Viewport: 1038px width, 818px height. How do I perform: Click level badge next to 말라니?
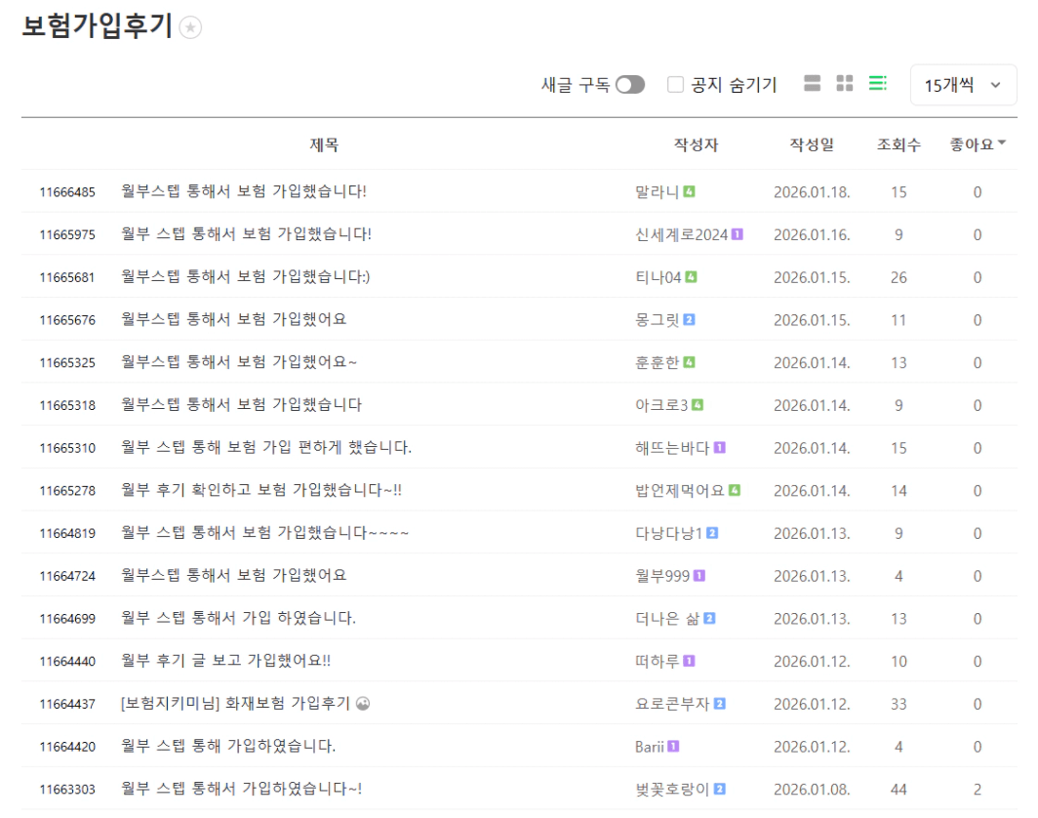[x=689, y=191]
